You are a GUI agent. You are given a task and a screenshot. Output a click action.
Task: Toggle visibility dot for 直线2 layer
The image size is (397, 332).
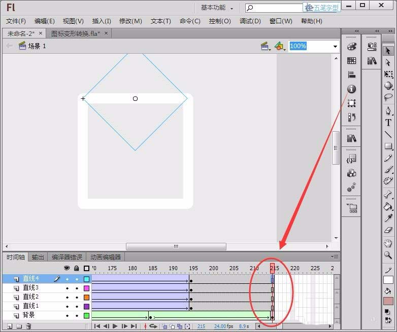tap(67, 298)
